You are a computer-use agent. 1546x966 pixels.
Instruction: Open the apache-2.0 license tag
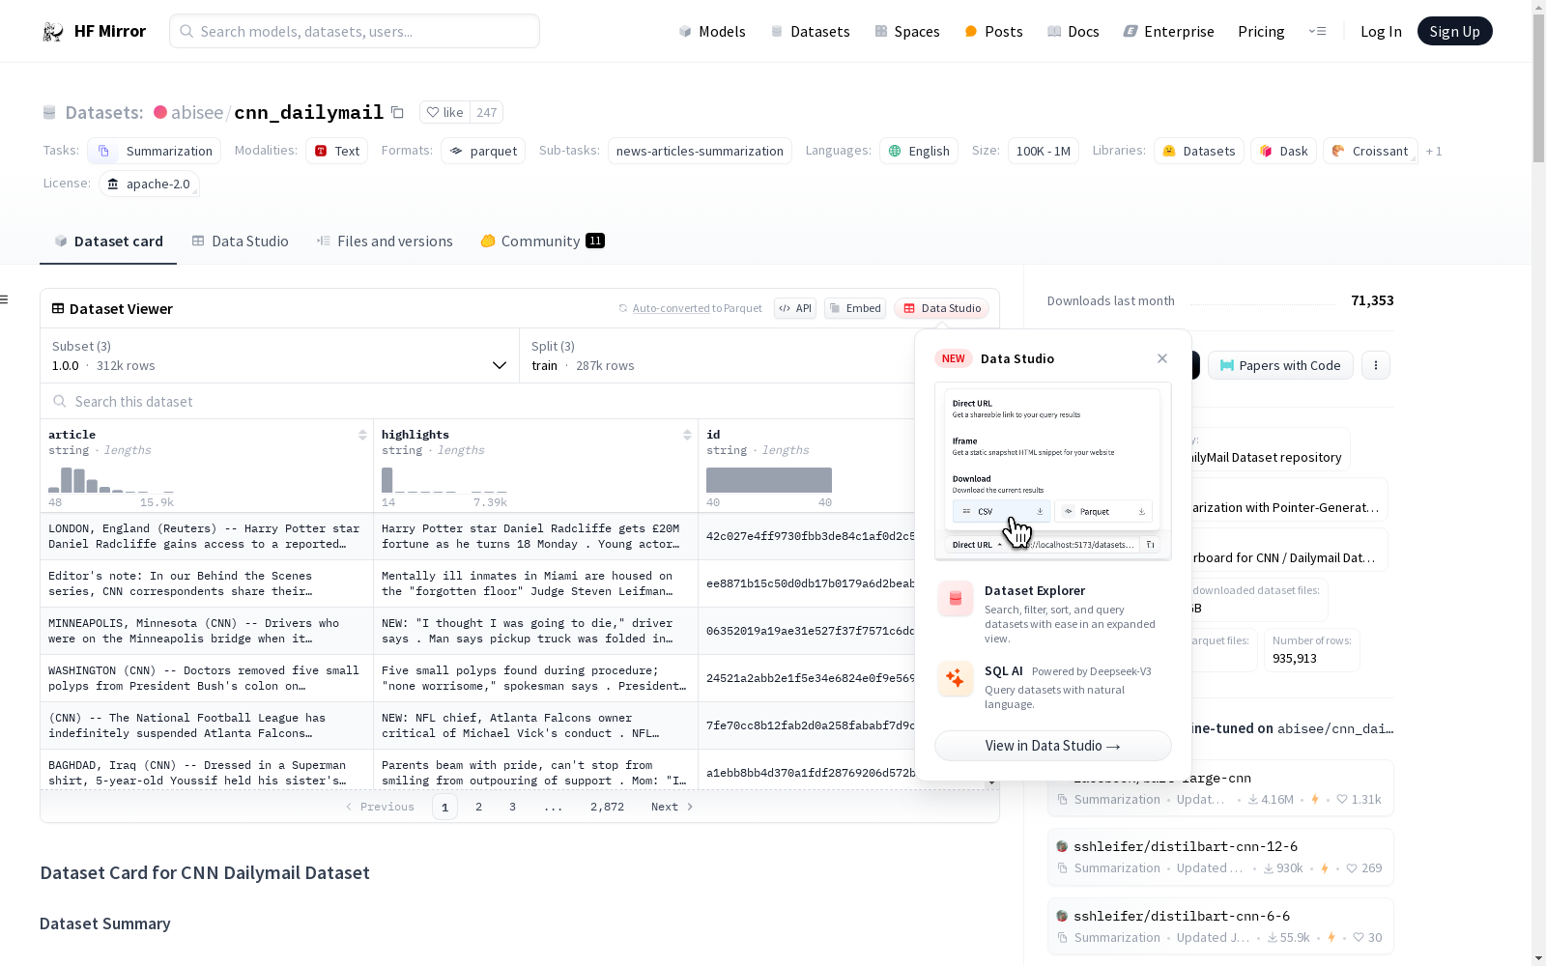[x=149, y=184]
